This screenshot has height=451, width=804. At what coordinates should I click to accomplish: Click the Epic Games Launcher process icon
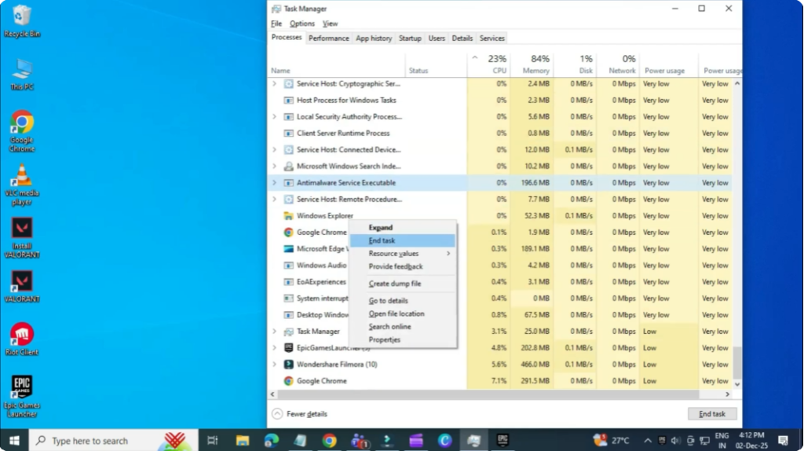point(288,348)
